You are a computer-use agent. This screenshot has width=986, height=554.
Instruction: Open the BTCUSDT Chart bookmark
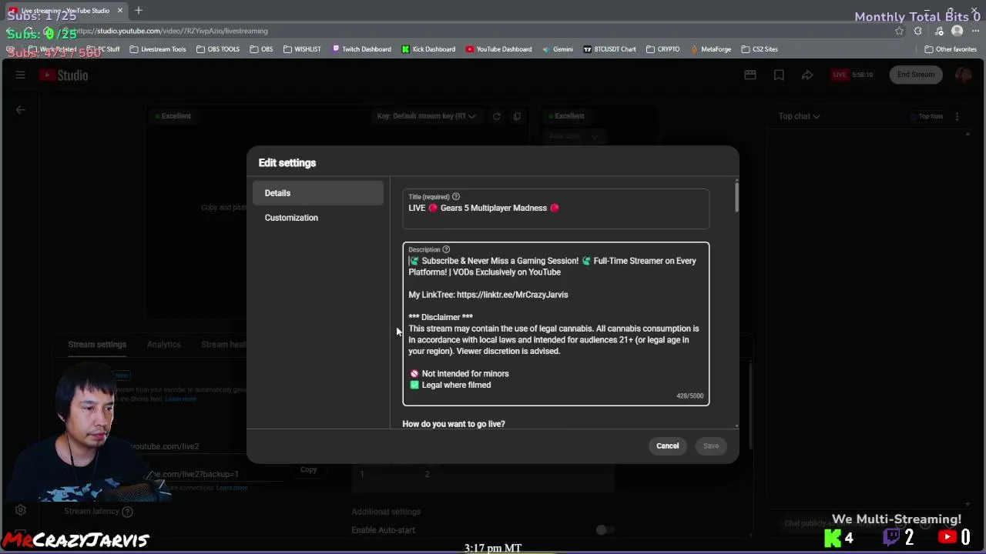point(609,49)
